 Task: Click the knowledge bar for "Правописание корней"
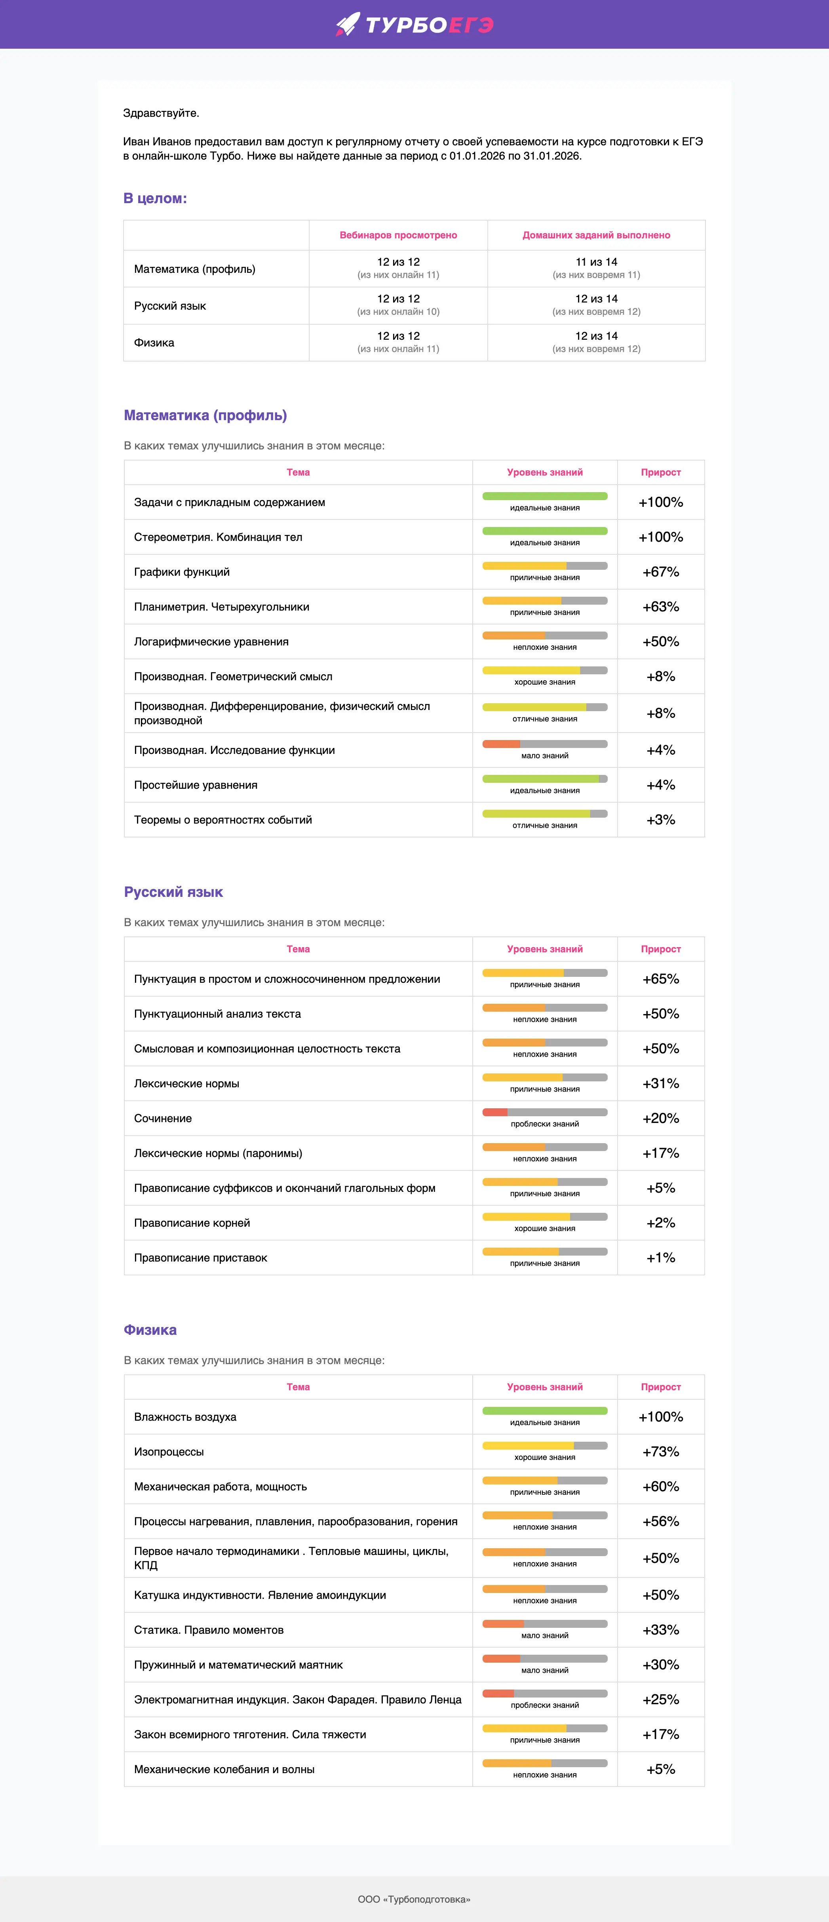pyautogui.click(x=545, y=1217)
